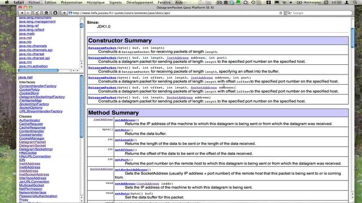Open the Présentation menu

coord(72,2)
